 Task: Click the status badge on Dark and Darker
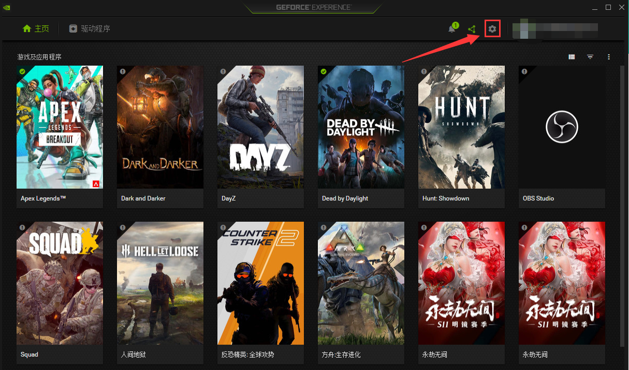123,71
